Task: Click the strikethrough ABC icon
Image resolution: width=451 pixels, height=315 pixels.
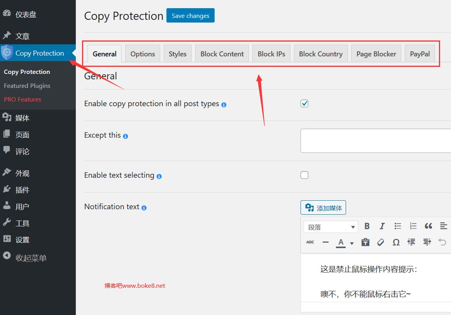Action: coord(310,242)
